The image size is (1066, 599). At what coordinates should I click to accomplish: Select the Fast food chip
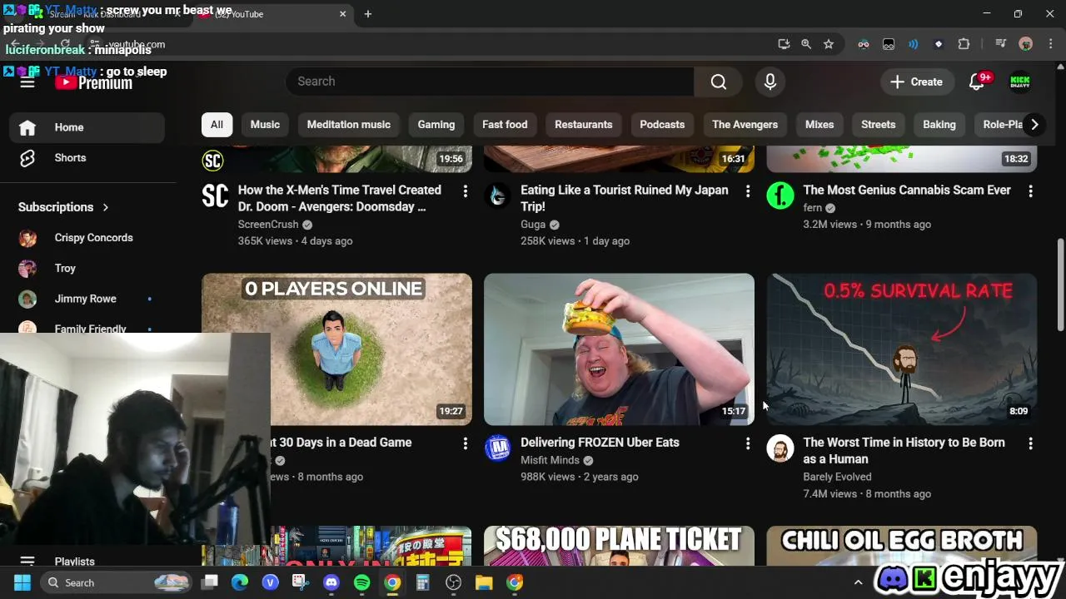pos(505,125)
